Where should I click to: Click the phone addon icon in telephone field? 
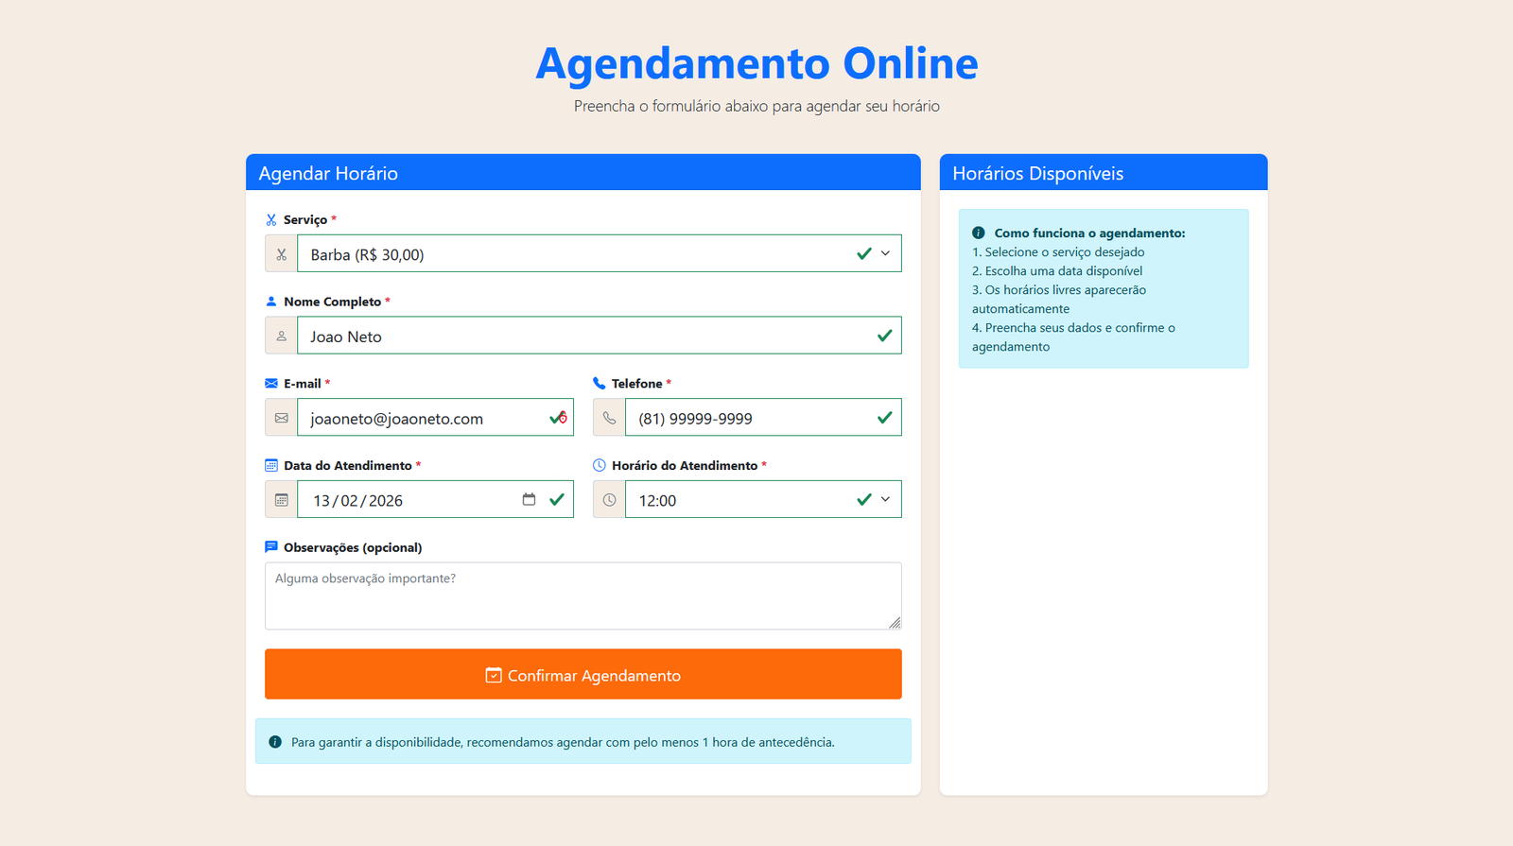pyautogui.click(x=609, y=418)
